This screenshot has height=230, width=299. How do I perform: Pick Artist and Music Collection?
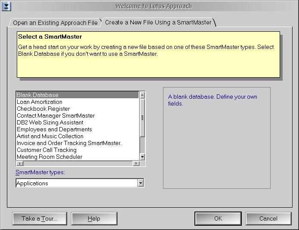[77, 136]
